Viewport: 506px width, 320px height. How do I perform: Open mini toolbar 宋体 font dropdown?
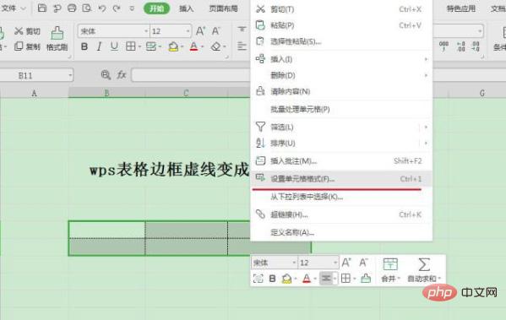294,263
